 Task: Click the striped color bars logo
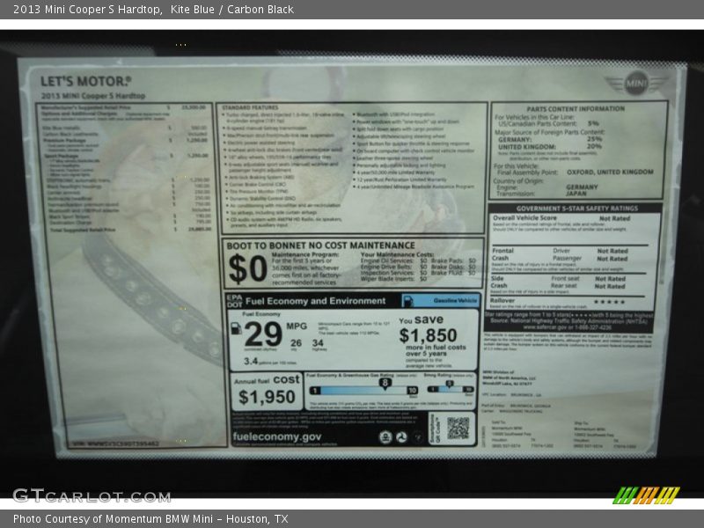[646, 495]
